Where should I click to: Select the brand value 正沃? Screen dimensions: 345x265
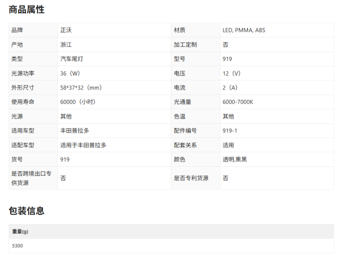coord(66,30)
